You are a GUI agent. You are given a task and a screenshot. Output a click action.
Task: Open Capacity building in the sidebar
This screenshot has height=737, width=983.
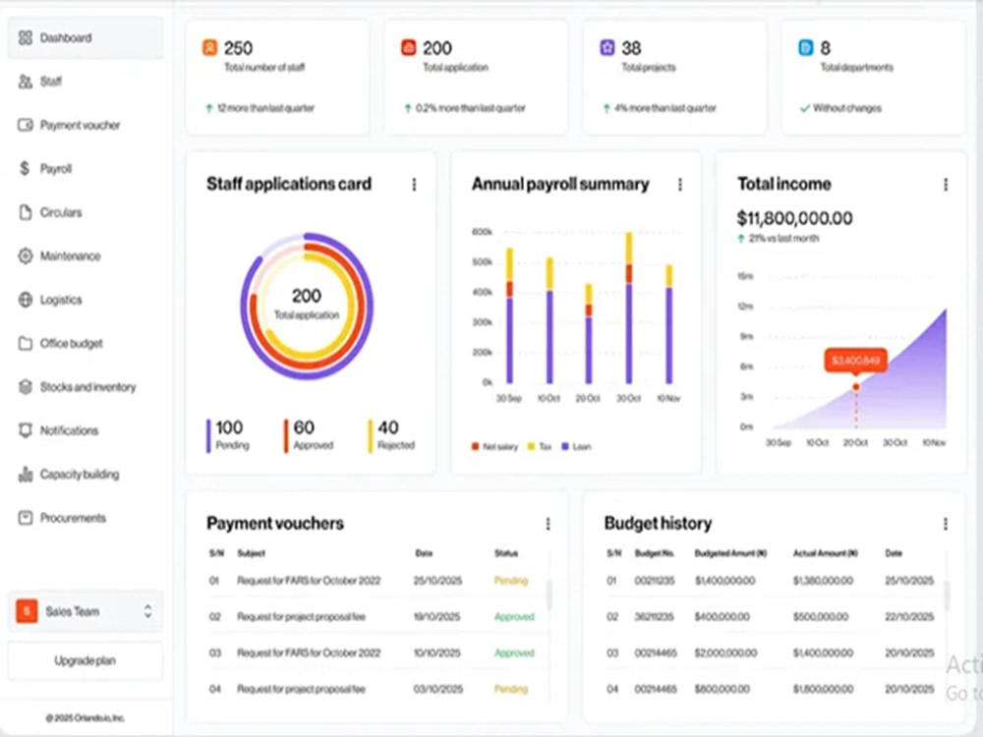tap(86, 475)
